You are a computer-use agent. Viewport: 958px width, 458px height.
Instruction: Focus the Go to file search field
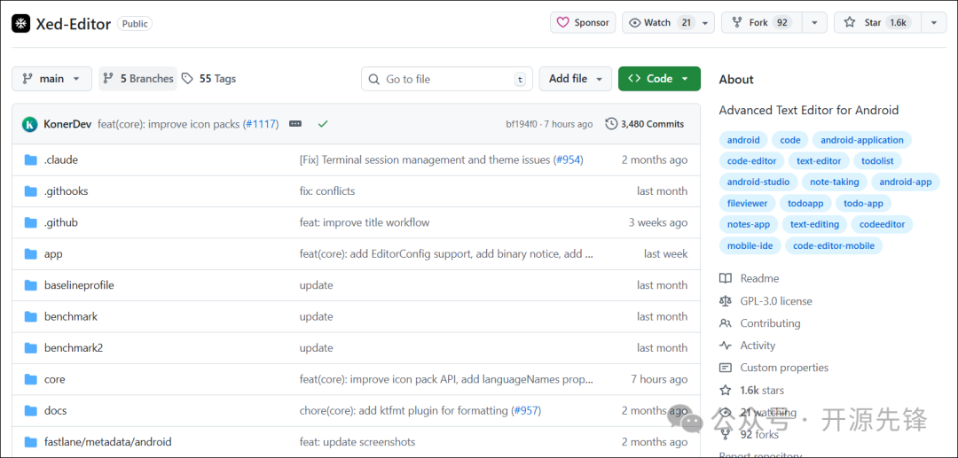[x=446, y=79]
